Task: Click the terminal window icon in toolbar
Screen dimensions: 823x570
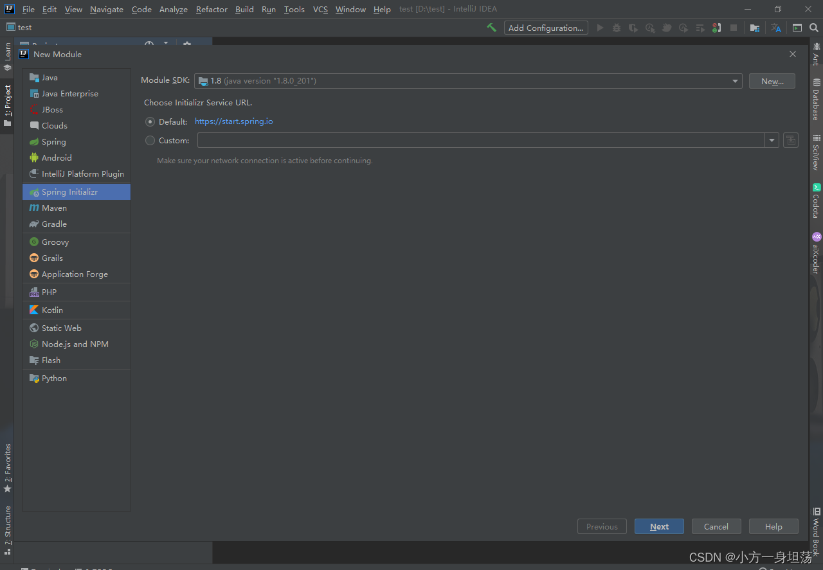Action: (x=797, y=28)
